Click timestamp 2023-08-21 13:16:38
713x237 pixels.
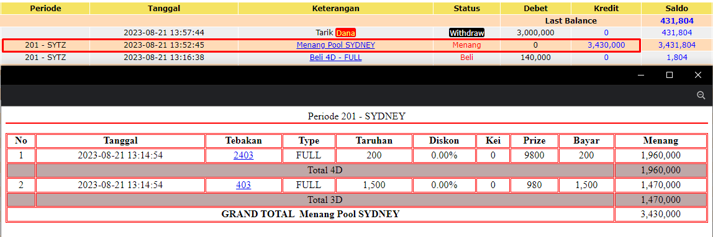pyautogui.click(x=164, y=57)
